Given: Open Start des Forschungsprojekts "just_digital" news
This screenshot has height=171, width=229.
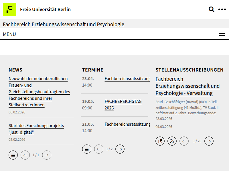Looking at the screenshot, I should point(36,129).
